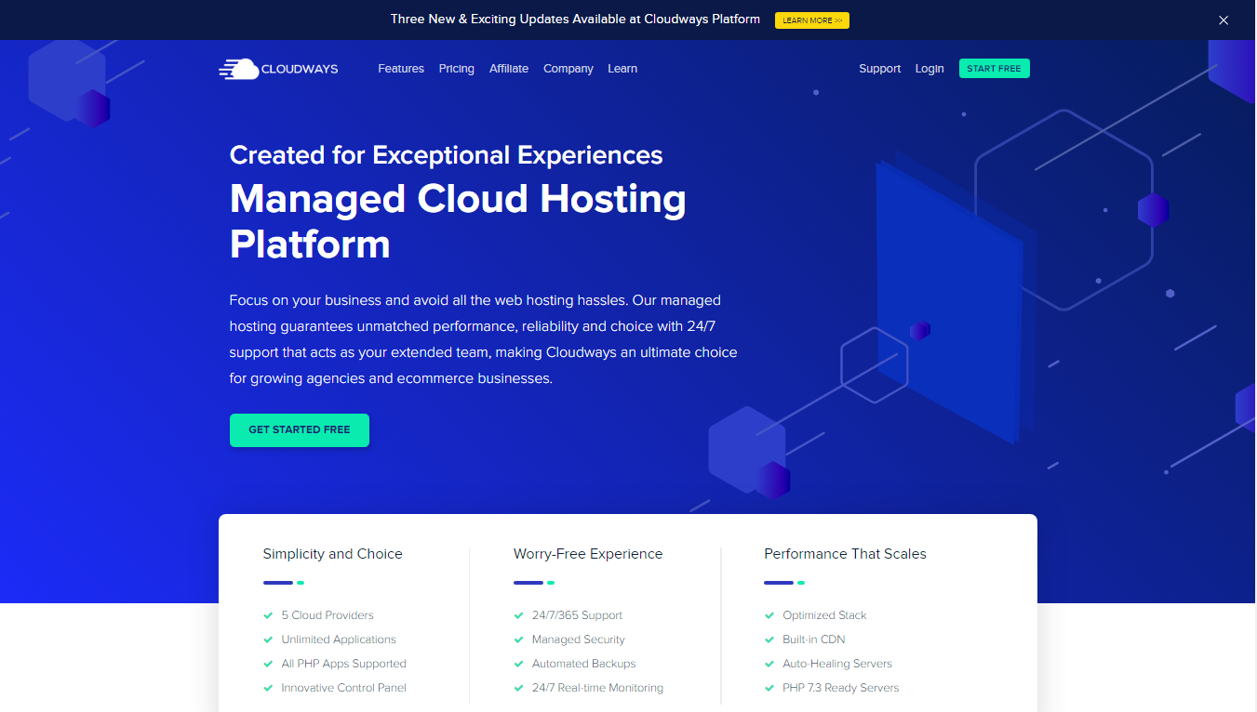
Task: Click the 24/7/365 Support text
Action: [x=577, y=615]
